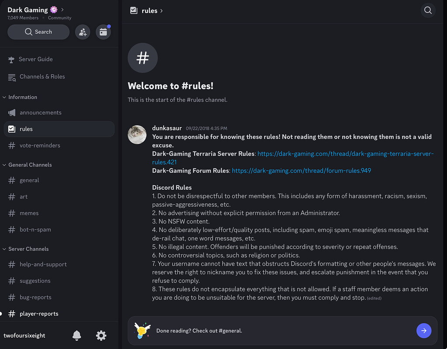The width and height of the screenshot is (447, 349).
Task: Click the blue arrow to #general
Action: point(423,331)
